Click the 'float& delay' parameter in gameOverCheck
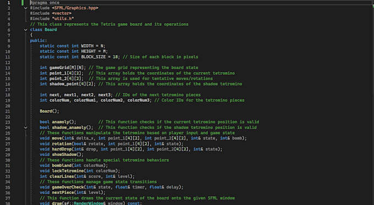Viewport: 374px width, 205px height. click(164, 187)
